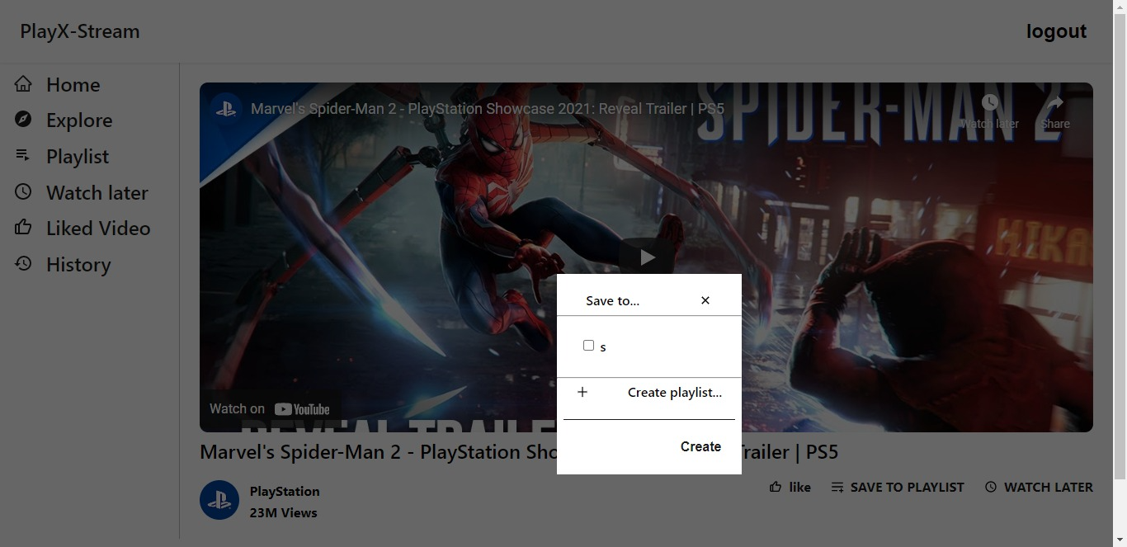The width and height of the screenshot is (1127, 547).
Task: Click WATCH LATER button text below video
Action: pos(1048,487)
